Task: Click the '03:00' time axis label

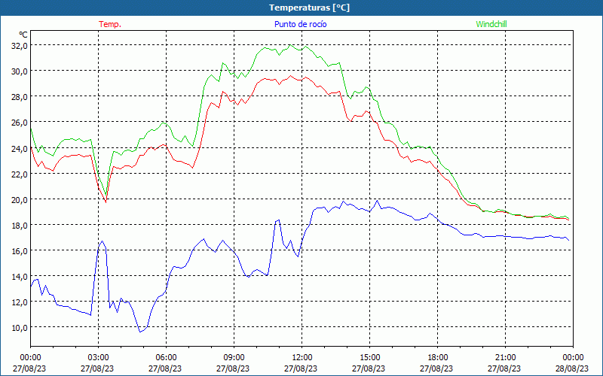Action: [98, 358]
